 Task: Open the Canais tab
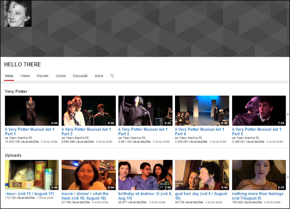(61, 76)
